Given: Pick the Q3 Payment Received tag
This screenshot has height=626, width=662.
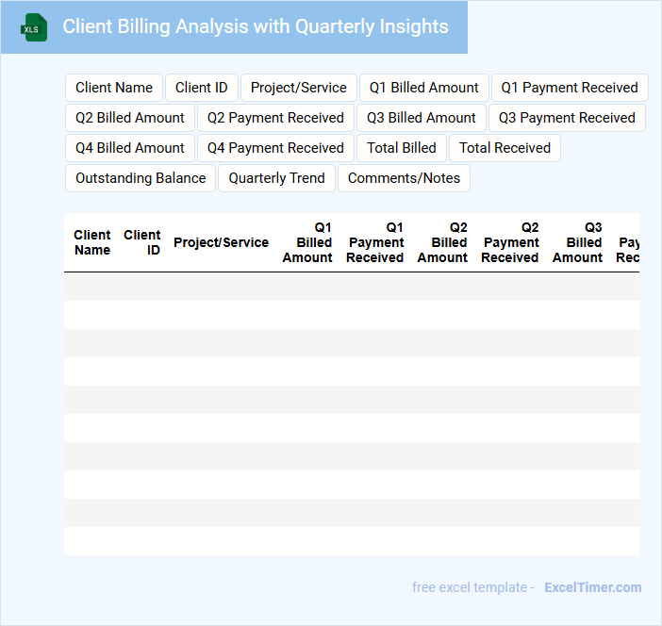Looking at the screenshot, I should click(567, 118).
